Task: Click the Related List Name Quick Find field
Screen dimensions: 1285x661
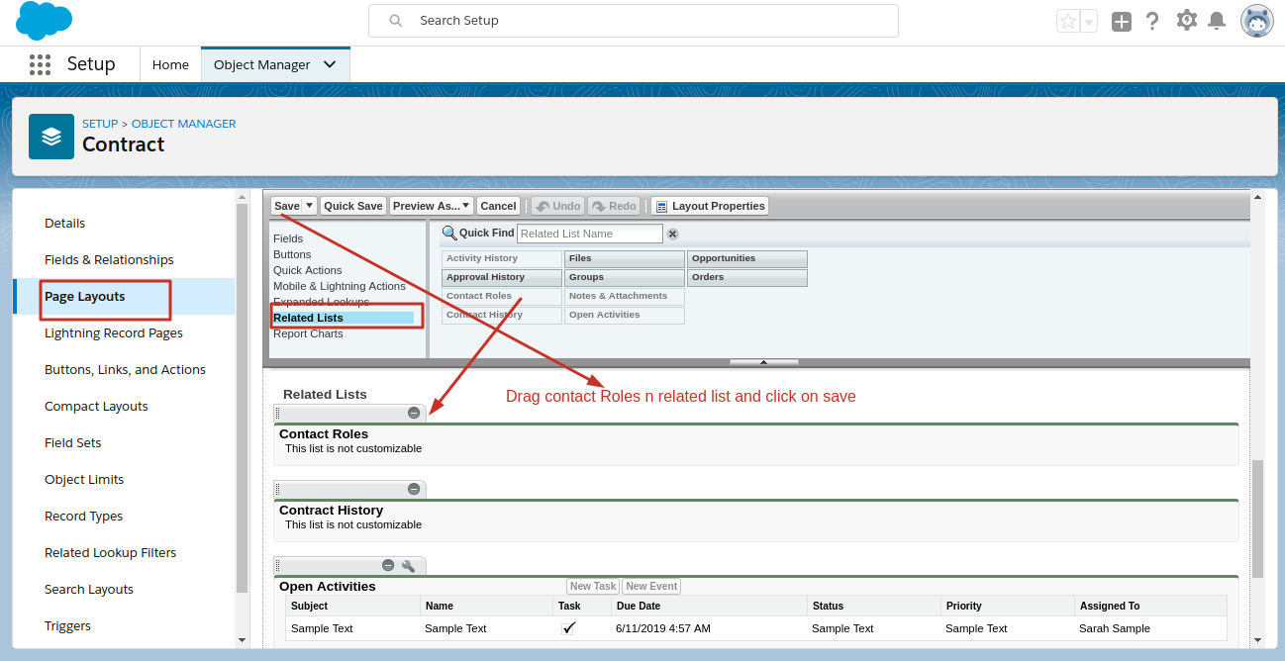Action: (589, 234)
